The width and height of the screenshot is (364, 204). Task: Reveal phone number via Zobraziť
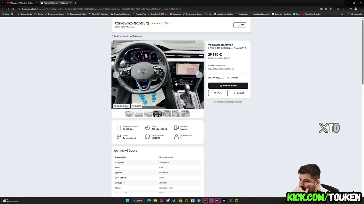pyautogui.click(x=233, y=78)
